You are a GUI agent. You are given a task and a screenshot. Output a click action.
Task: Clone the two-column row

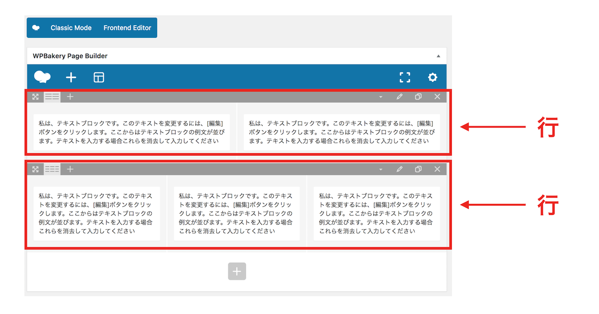click(x=418, y=97)
